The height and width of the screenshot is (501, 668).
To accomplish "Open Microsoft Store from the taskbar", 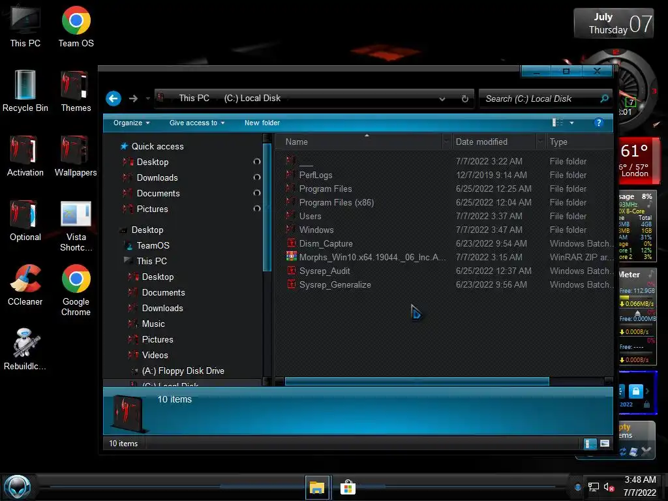I will [x=348, y=487].
